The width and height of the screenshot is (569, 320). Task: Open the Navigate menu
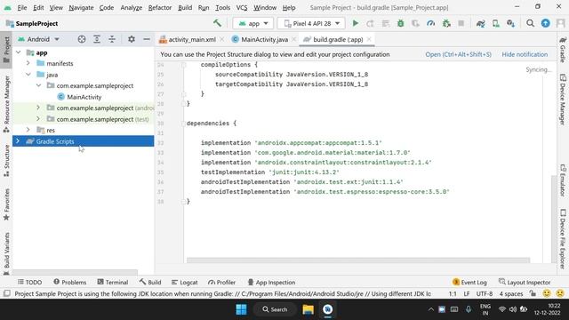pyautogui.click(x=81, y=8)
